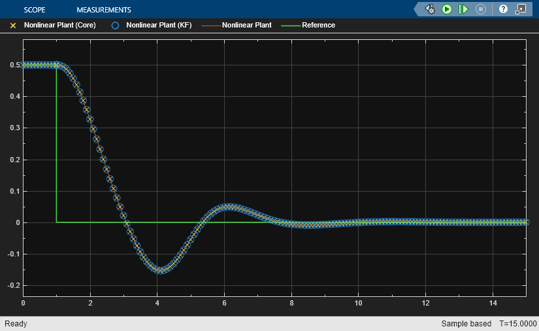Click the 0.3 y-axis tick label

click(x=15, y=128)
